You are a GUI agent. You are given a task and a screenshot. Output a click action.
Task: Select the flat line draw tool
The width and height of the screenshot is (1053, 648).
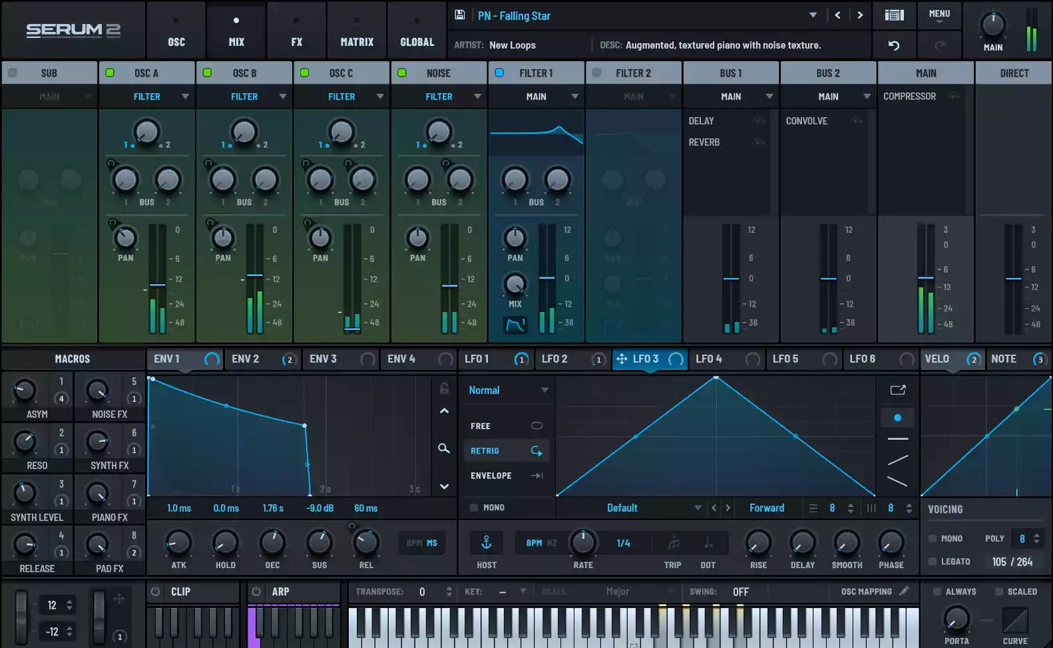[897, 439]
